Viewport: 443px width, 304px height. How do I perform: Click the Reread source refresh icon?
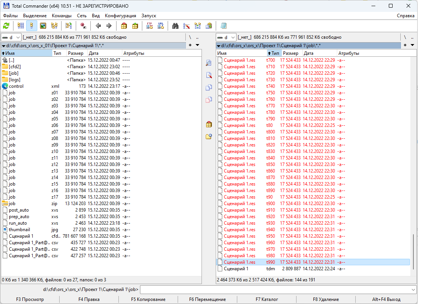point(6,26)
